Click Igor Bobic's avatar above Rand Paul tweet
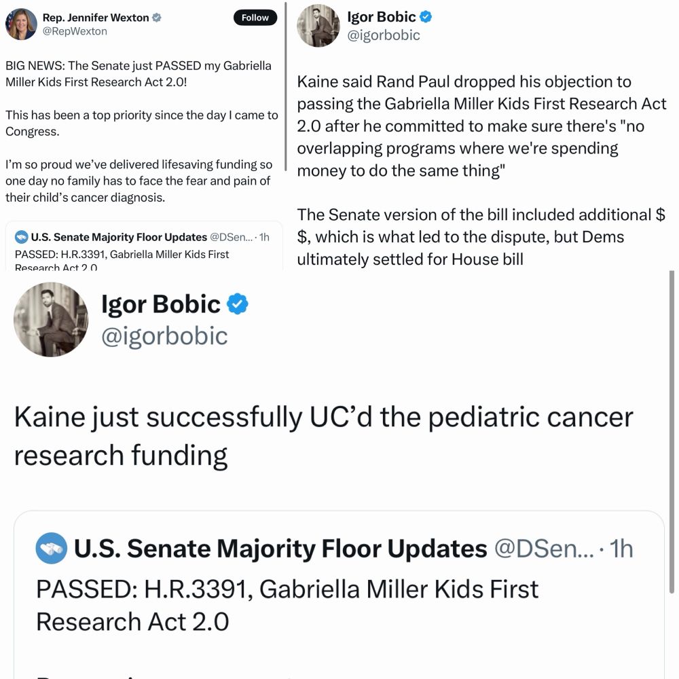 coord(318,25)
